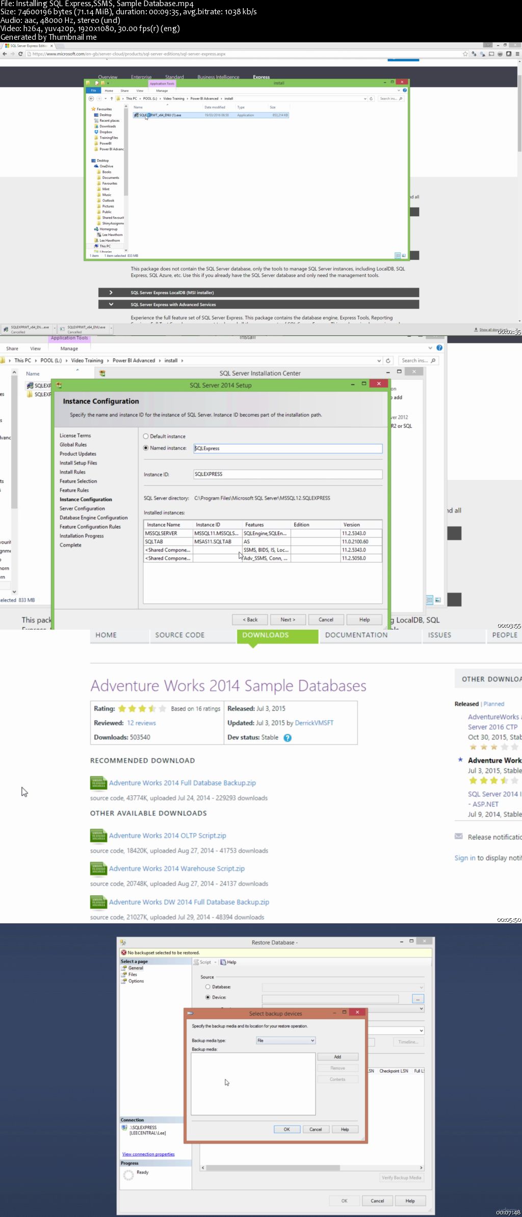Click the red error icon in the warning bar

tap(123, 952)
